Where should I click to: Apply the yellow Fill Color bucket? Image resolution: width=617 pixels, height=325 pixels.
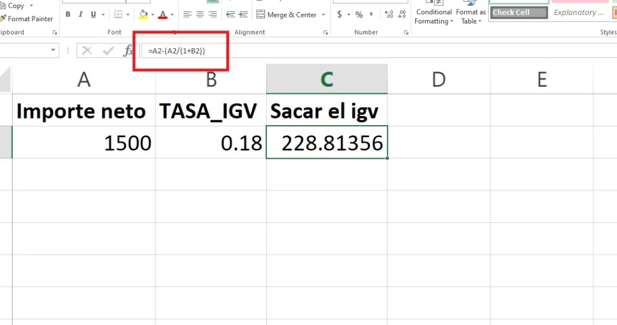pos(143,14)
